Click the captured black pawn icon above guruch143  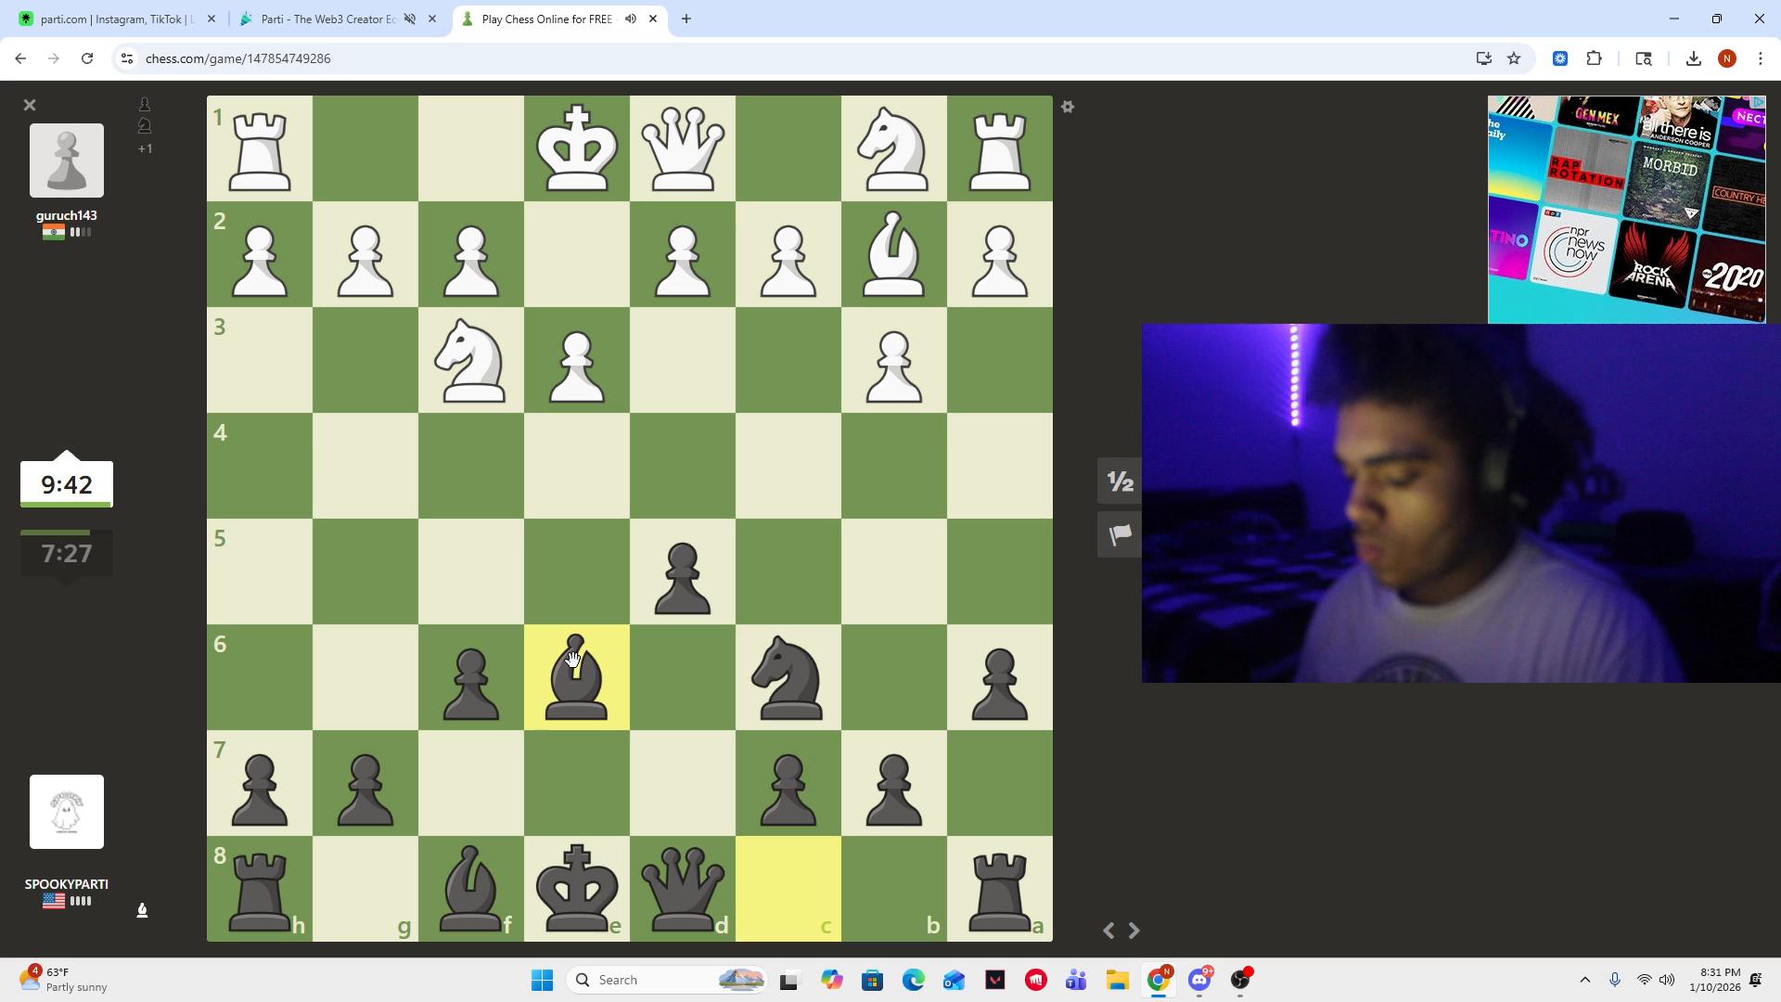tap(145, 104)
